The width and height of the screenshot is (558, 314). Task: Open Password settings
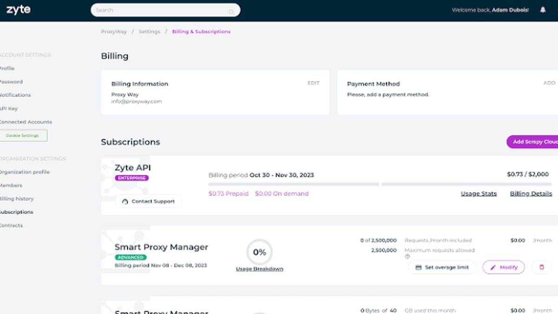pos(11,82)
